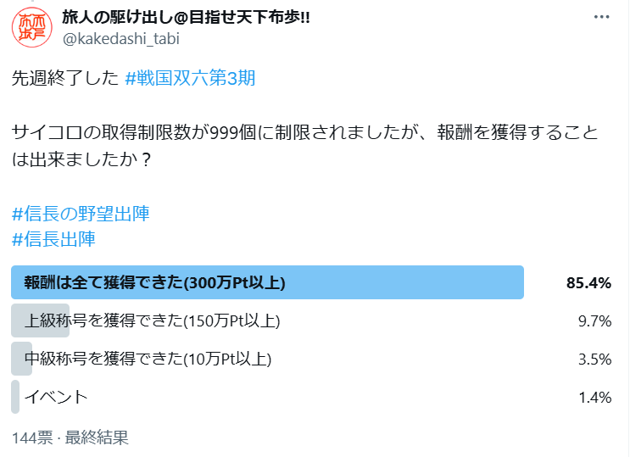This screenshot has width=630, height=457.
Task: Click the 144票 vote count text
Action: click(32, 437)
